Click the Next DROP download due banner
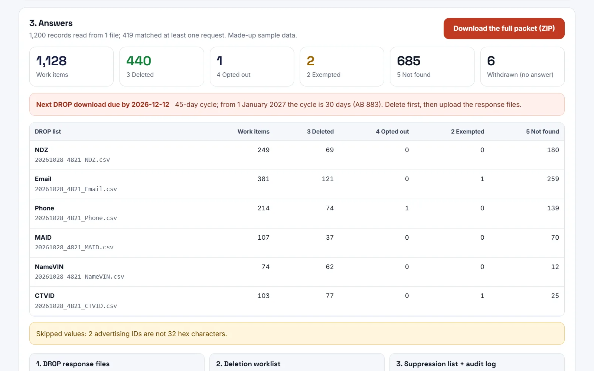Screen dimensions: 594x371 click(x=297, y=105)
